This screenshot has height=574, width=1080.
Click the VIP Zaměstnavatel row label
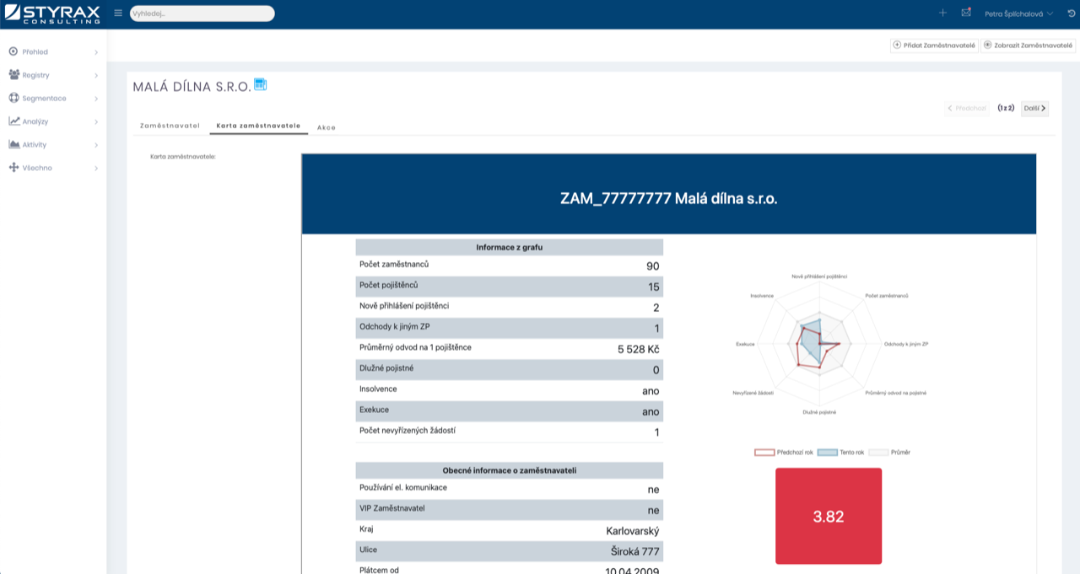click(391, 508)
